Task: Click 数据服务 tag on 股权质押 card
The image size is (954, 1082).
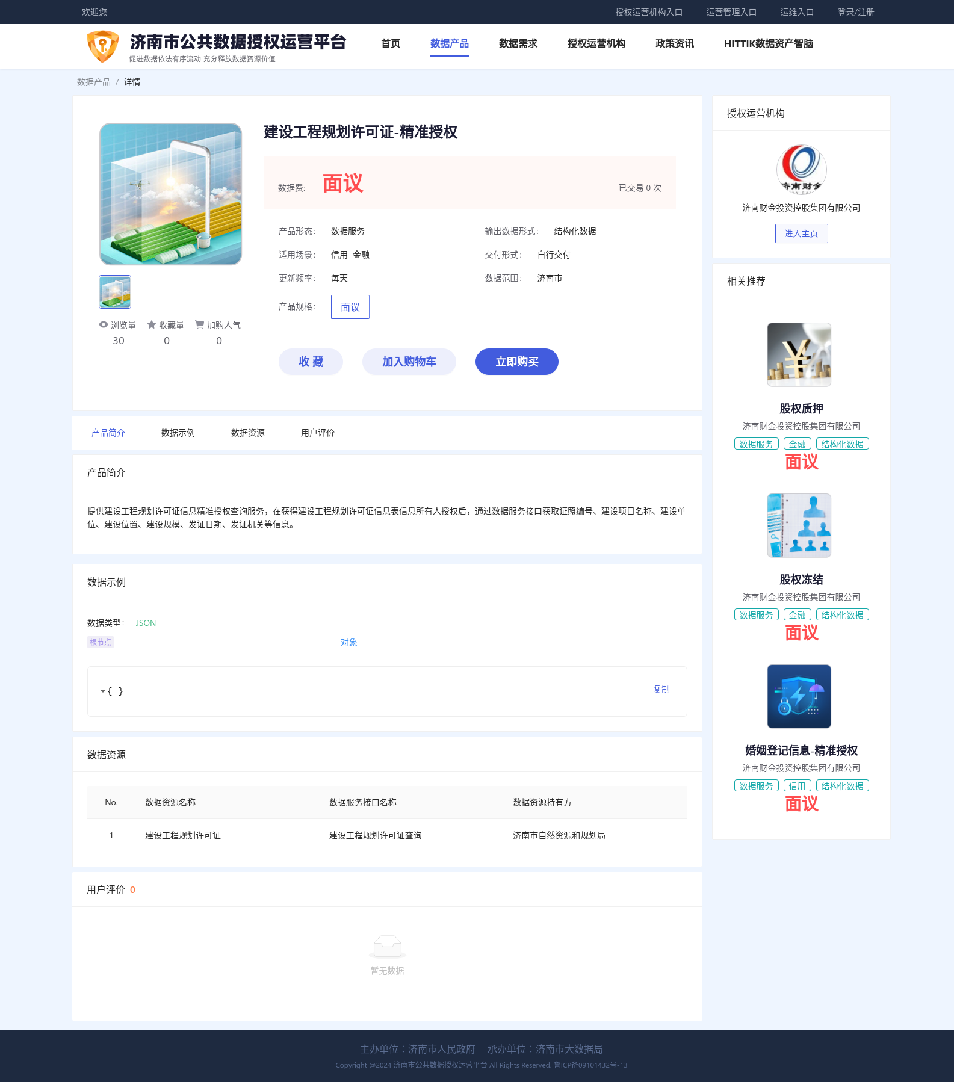Action: click(x=757, y=444)
